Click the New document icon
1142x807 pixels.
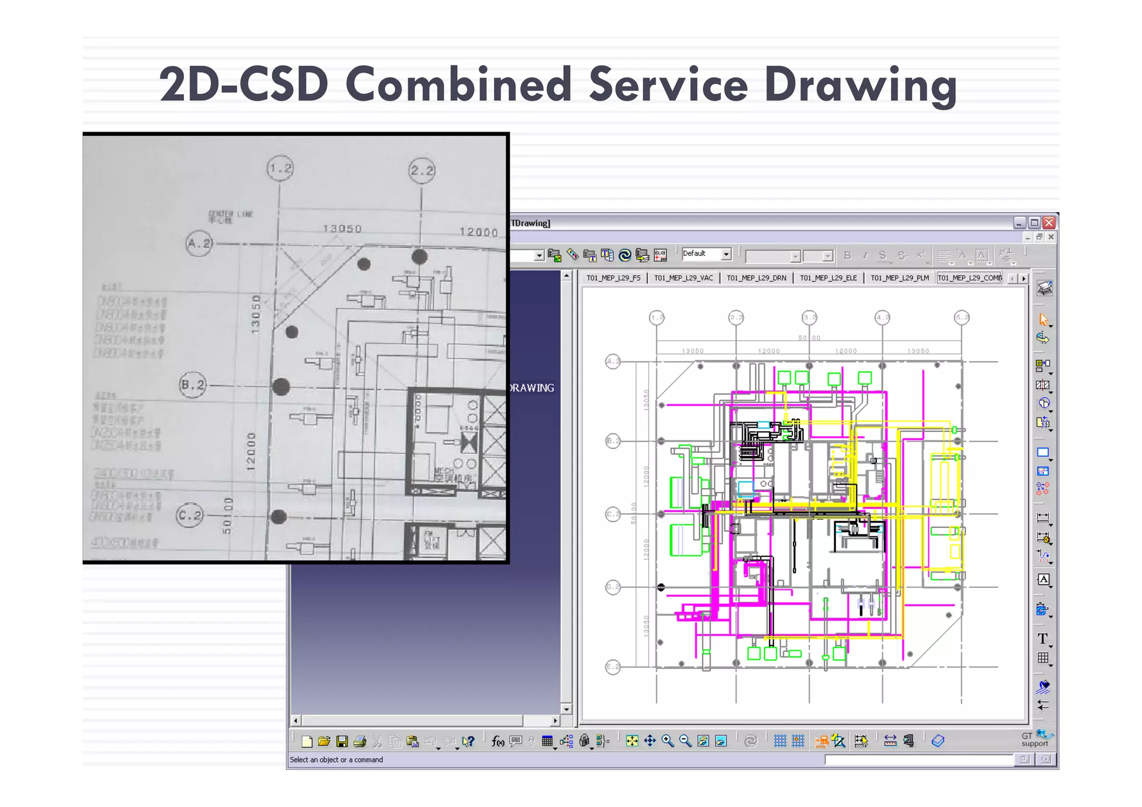307,741
